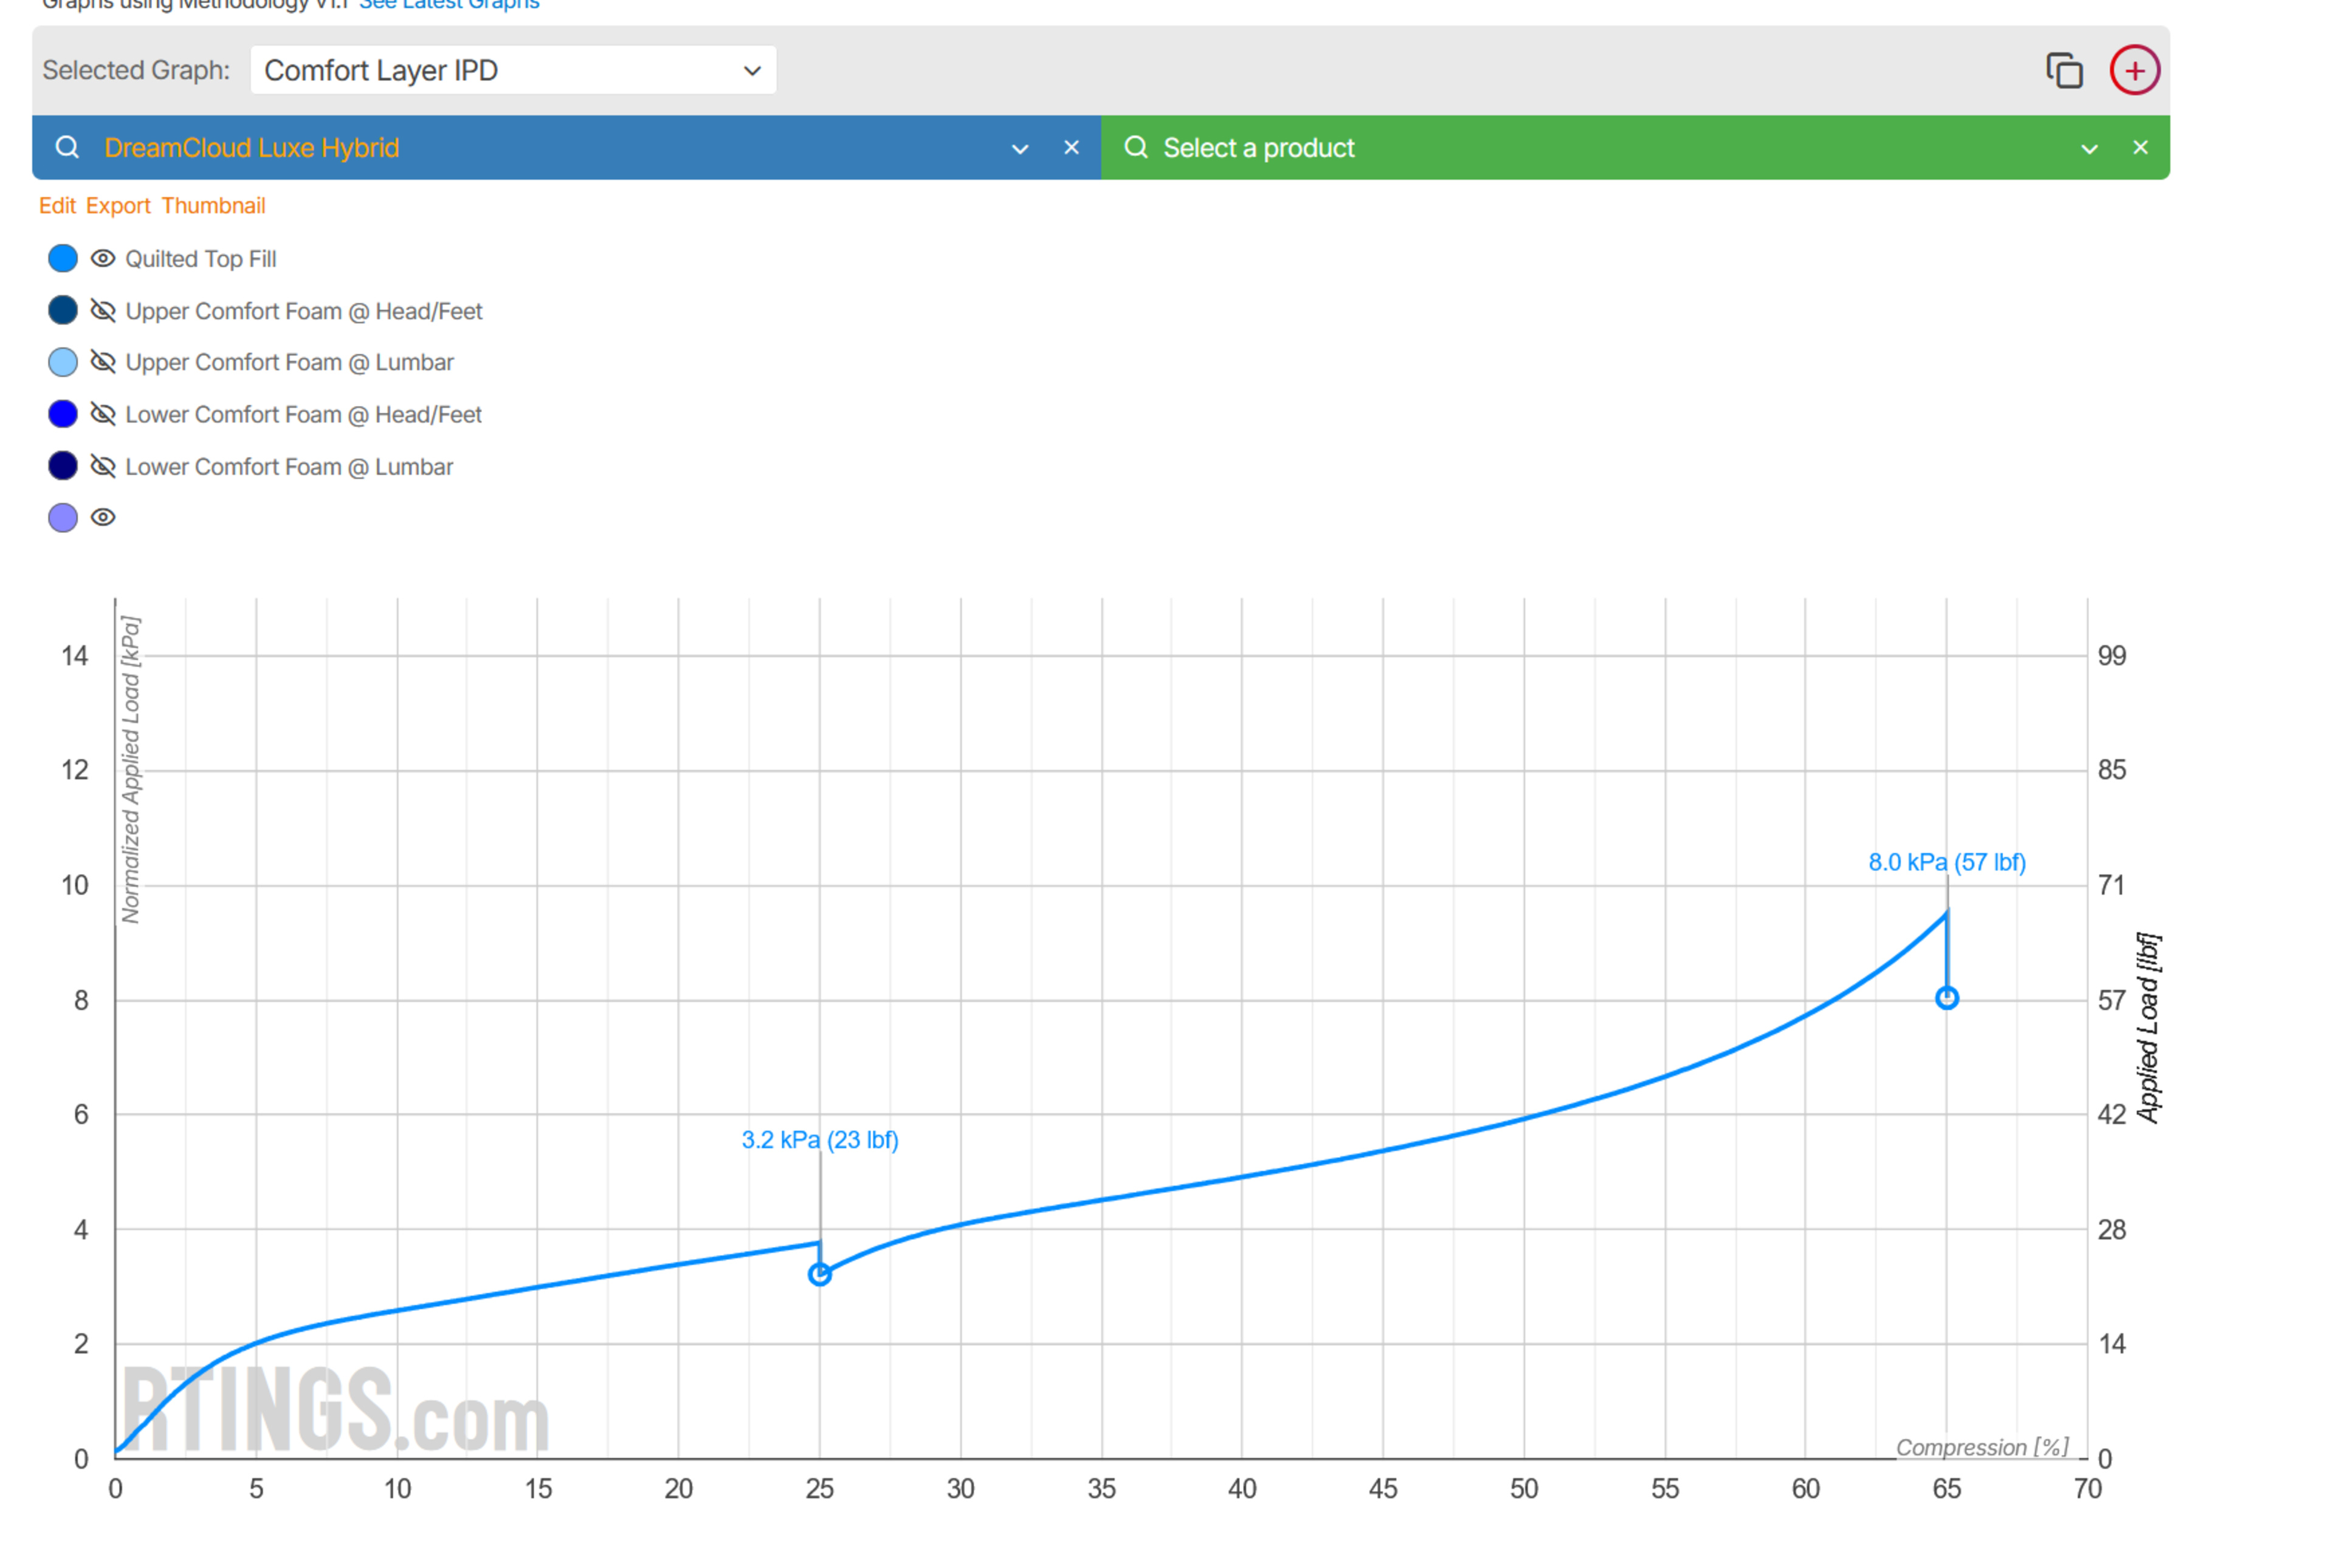Click the 8.0 kPa data point marker
The height and width of the screenshot is (1568, 2334).
click(1946, 998)
